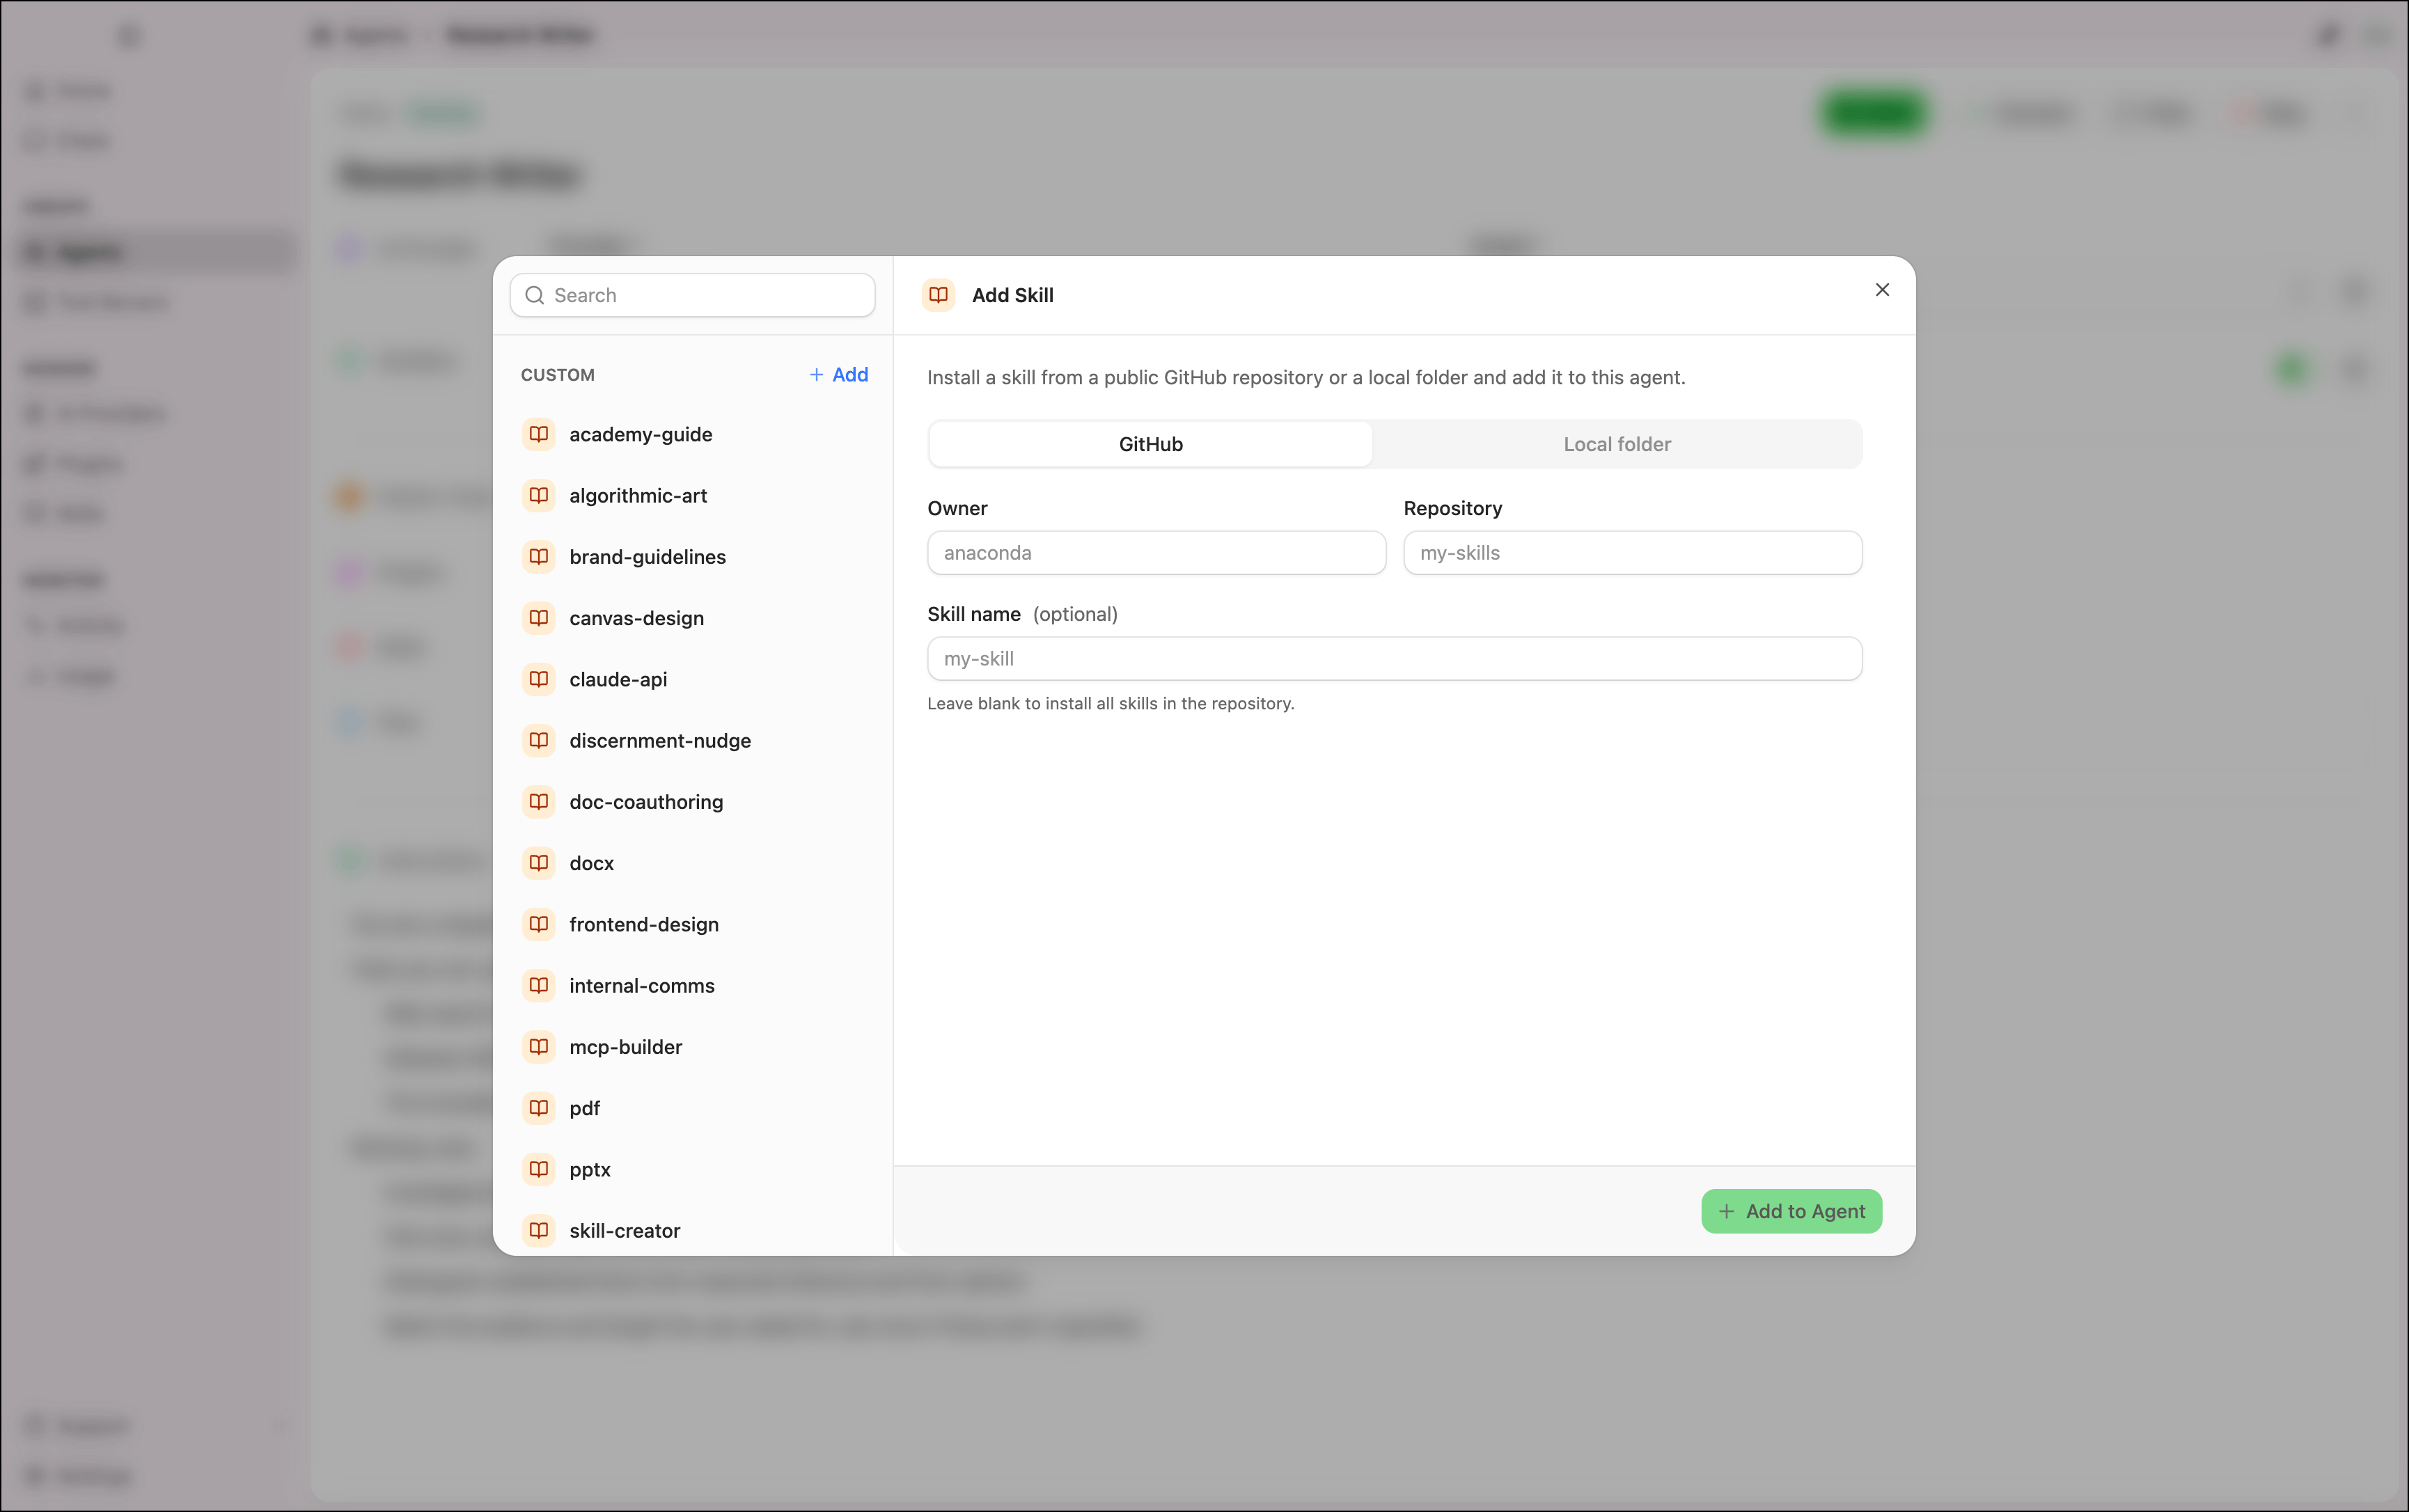Screen dimensions: 2409x1512
Task: Click the docx skill book icon
Action: pyautogui.click(x=538, y=863)
